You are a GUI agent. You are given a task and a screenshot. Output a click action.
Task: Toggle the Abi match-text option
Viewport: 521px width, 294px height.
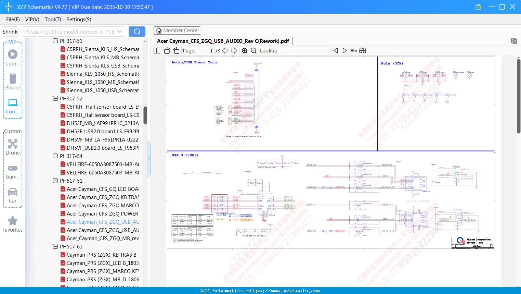(x=354, y=51)
